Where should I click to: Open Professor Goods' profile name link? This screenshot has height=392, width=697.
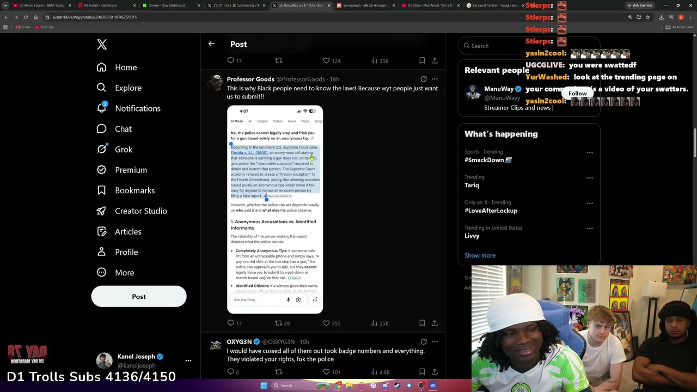pos(250,79)
